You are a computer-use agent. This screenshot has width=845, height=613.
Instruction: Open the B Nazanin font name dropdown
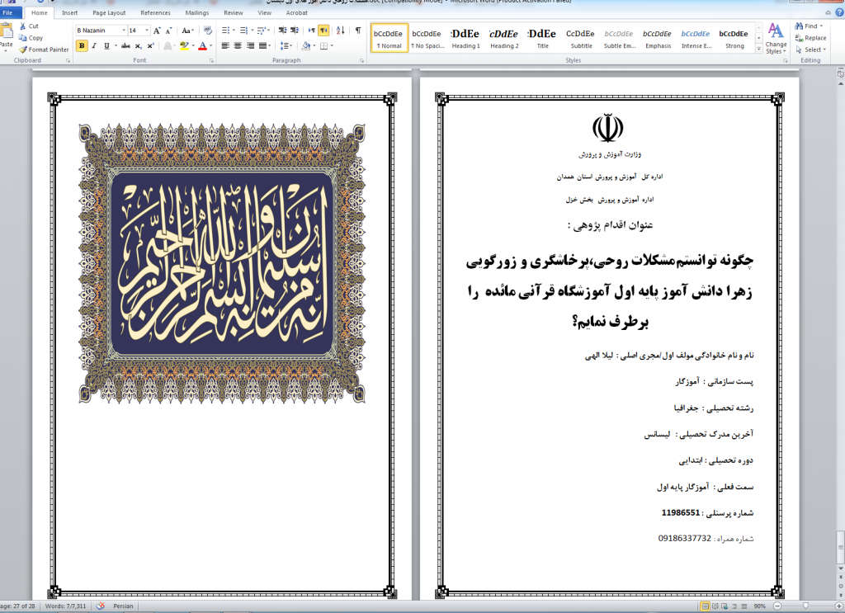click(x=124, y=31)
